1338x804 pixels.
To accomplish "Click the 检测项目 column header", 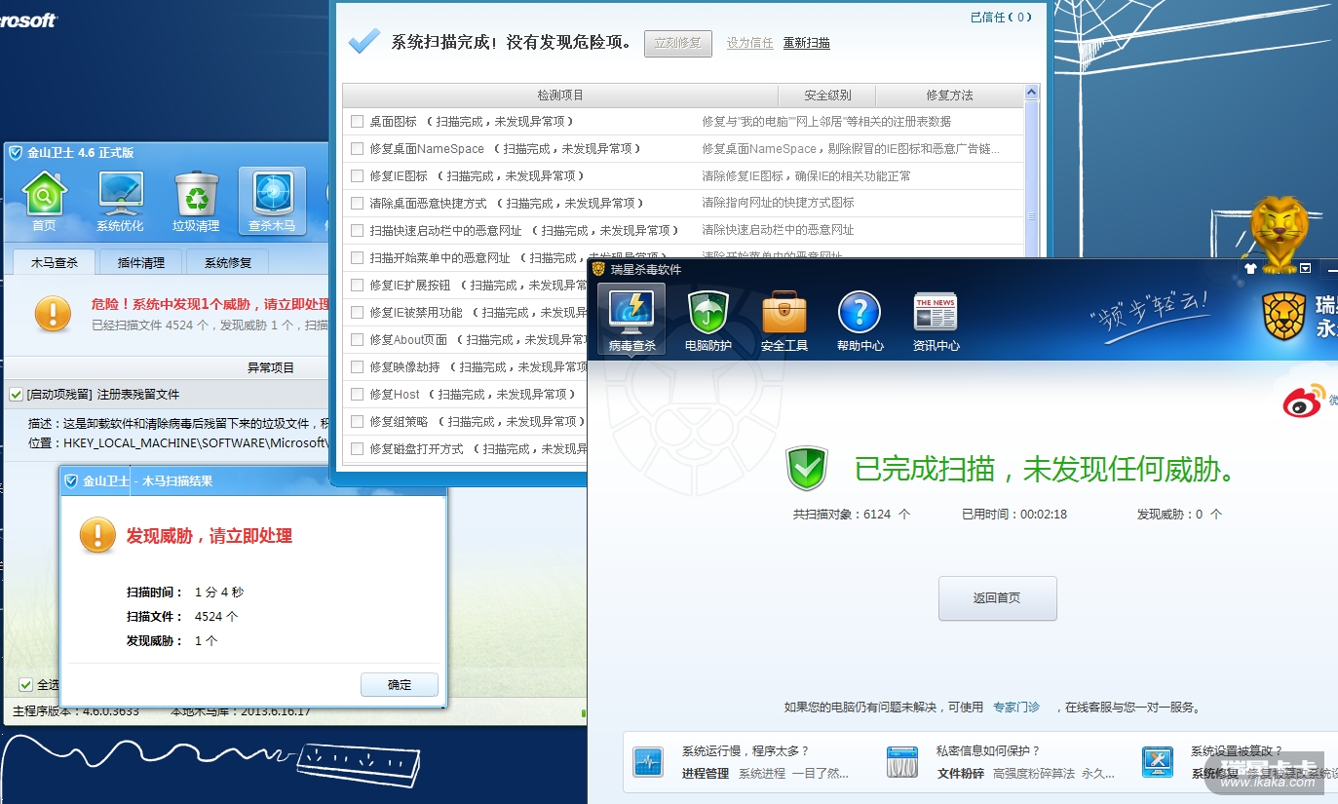I will click(x=560, y=96).
